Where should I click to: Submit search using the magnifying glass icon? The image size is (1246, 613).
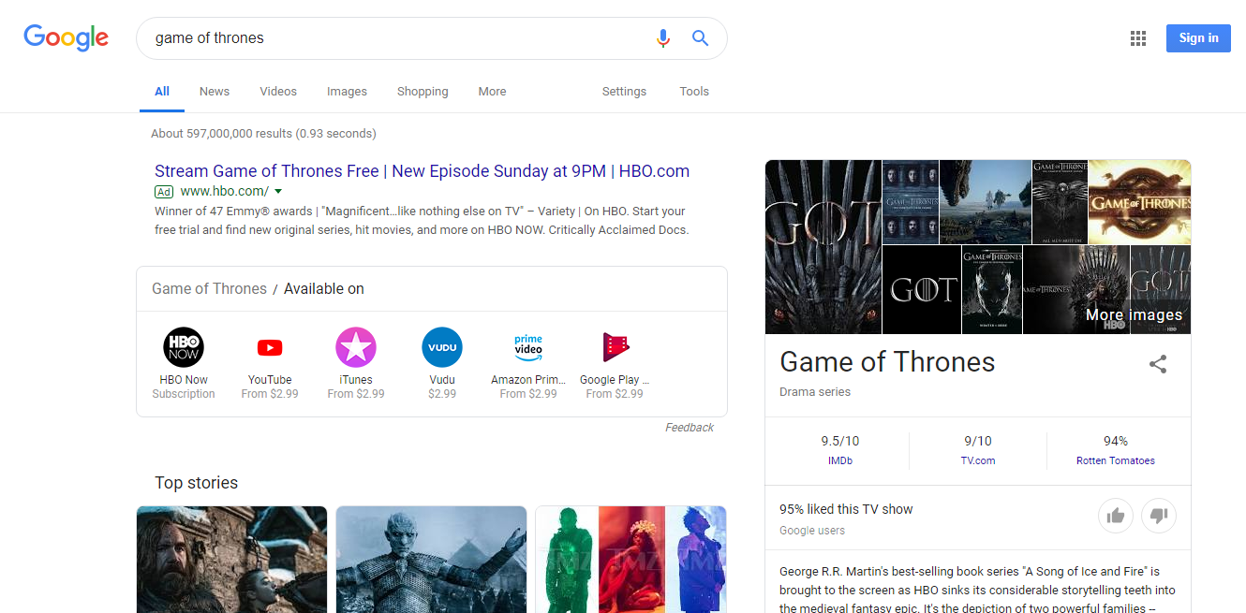point(700,38)
